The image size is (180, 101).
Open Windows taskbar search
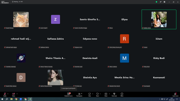point(7,99)
